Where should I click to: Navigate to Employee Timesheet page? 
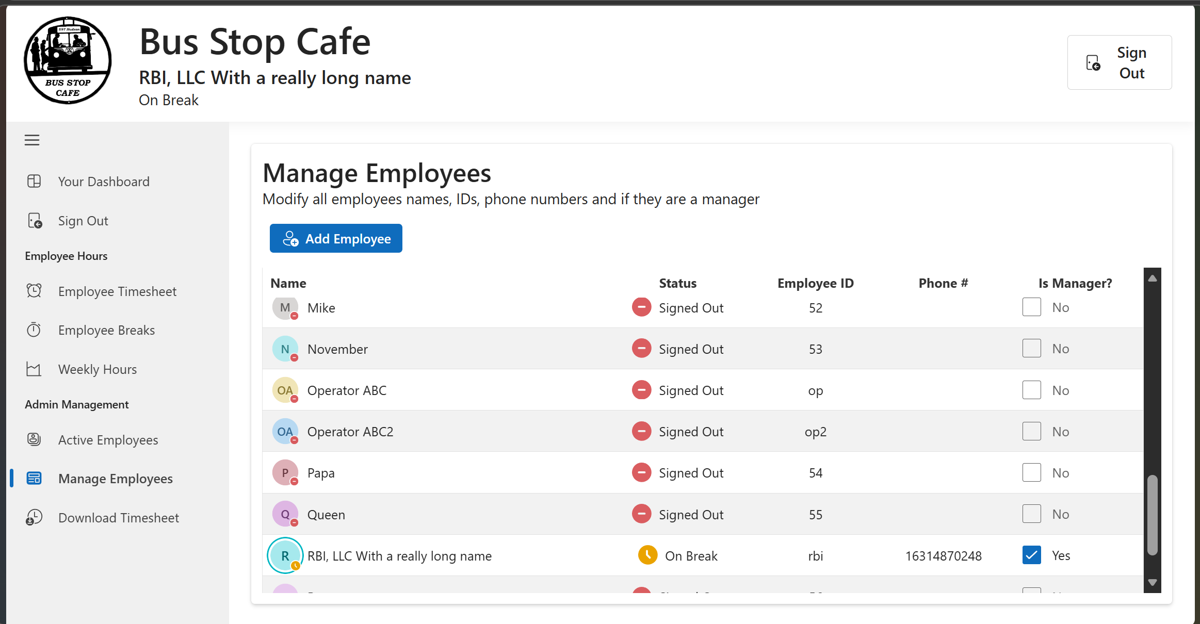117,290
